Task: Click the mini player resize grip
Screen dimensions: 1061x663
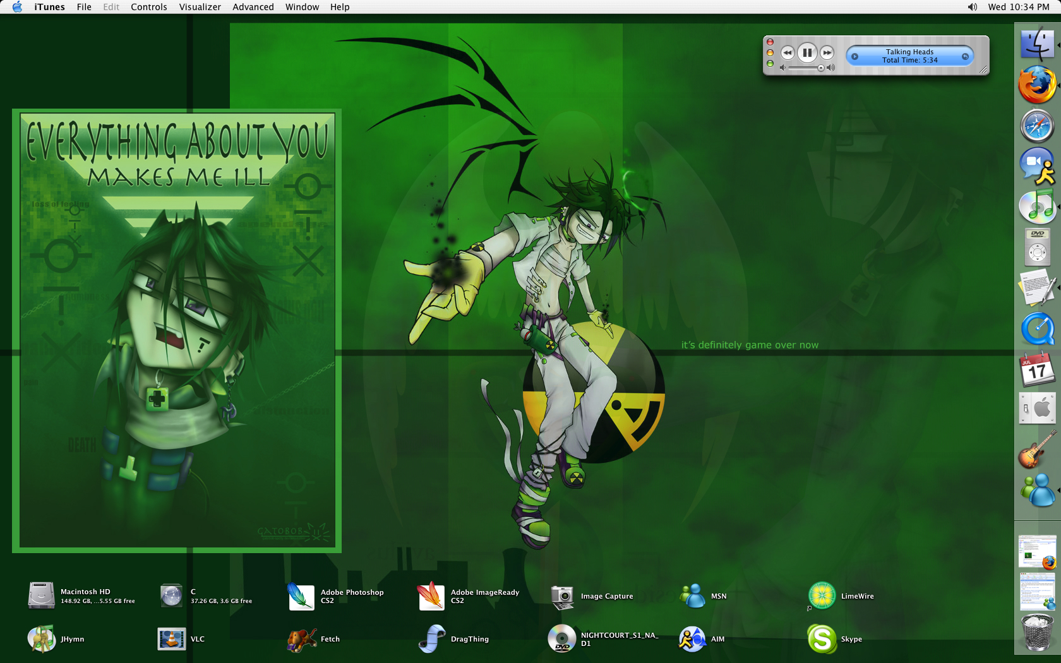Action: pyautogui.click(x=983, y=70)
